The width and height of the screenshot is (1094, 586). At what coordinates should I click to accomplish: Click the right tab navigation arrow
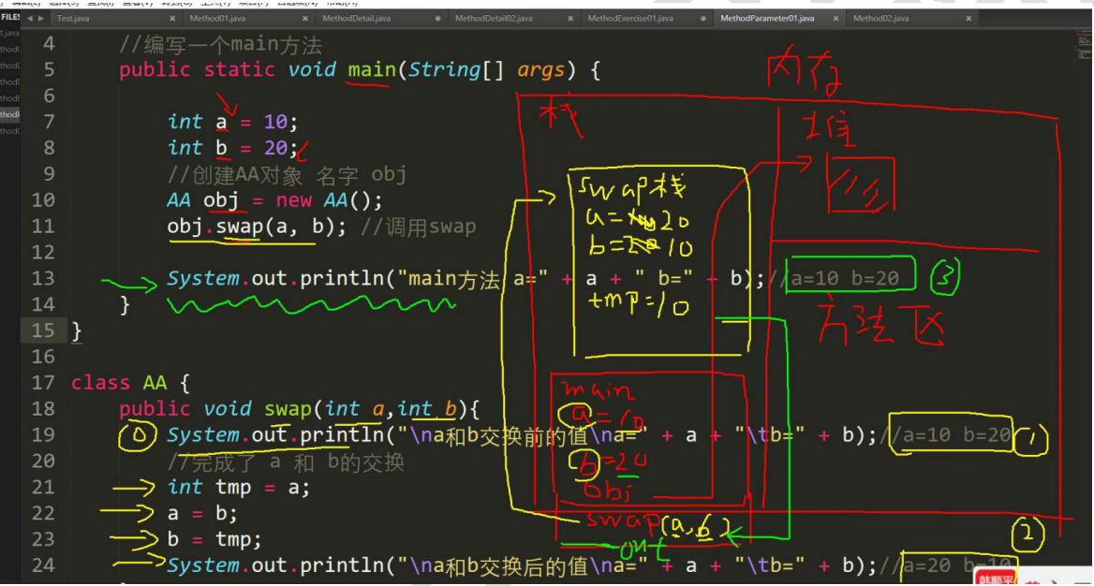pyautogui.click(x=40, y=17)
